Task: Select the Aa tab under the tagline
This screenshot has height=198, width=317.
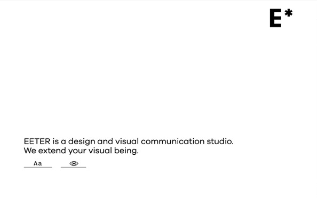Action: point(38,163)
